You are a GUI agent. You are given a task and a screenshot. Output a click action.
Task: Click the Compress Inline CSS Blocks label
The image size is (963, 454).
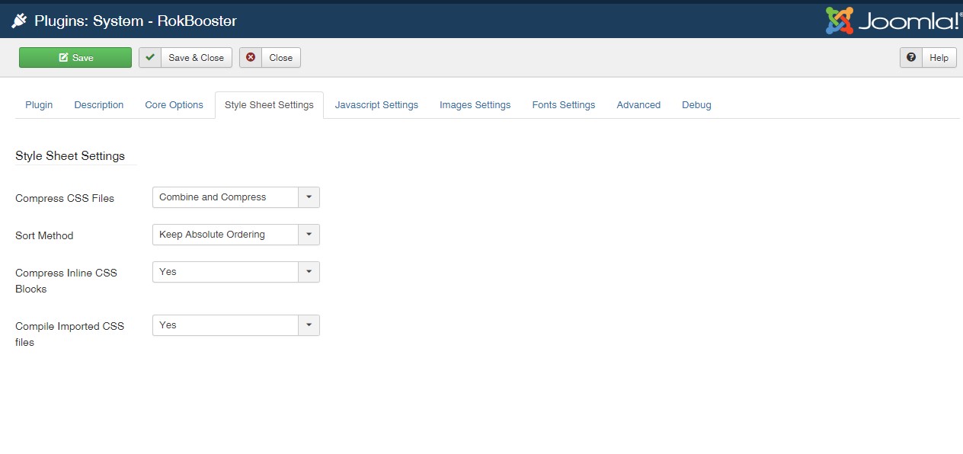(66, 280)
